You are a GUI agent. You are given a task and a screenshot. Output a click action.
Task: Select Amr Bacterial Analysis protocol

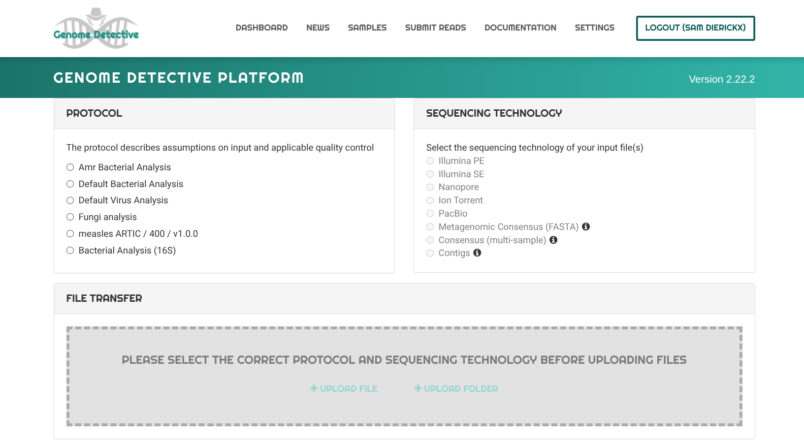click(x=70, y=167)
